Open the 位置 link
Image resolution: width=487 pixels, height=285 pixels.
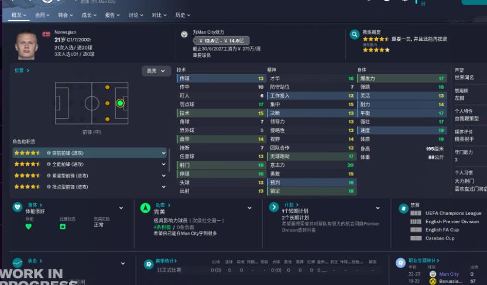[x=22, y=70]
